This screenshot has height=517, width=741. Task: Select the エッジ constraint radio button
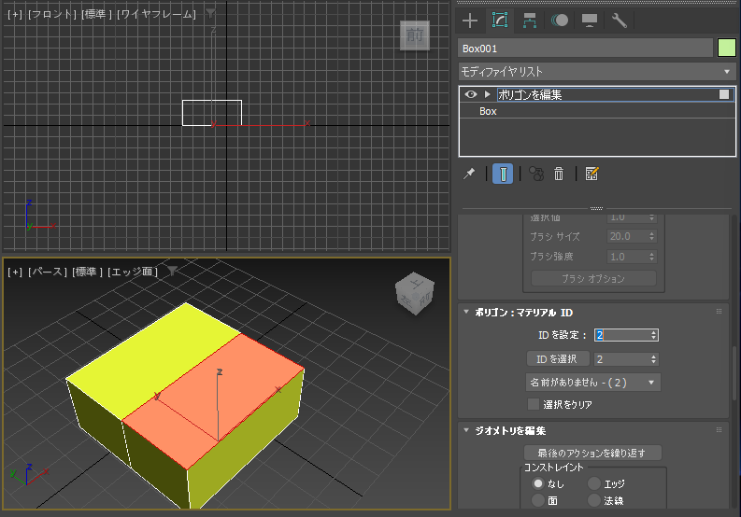pos(593,483)
